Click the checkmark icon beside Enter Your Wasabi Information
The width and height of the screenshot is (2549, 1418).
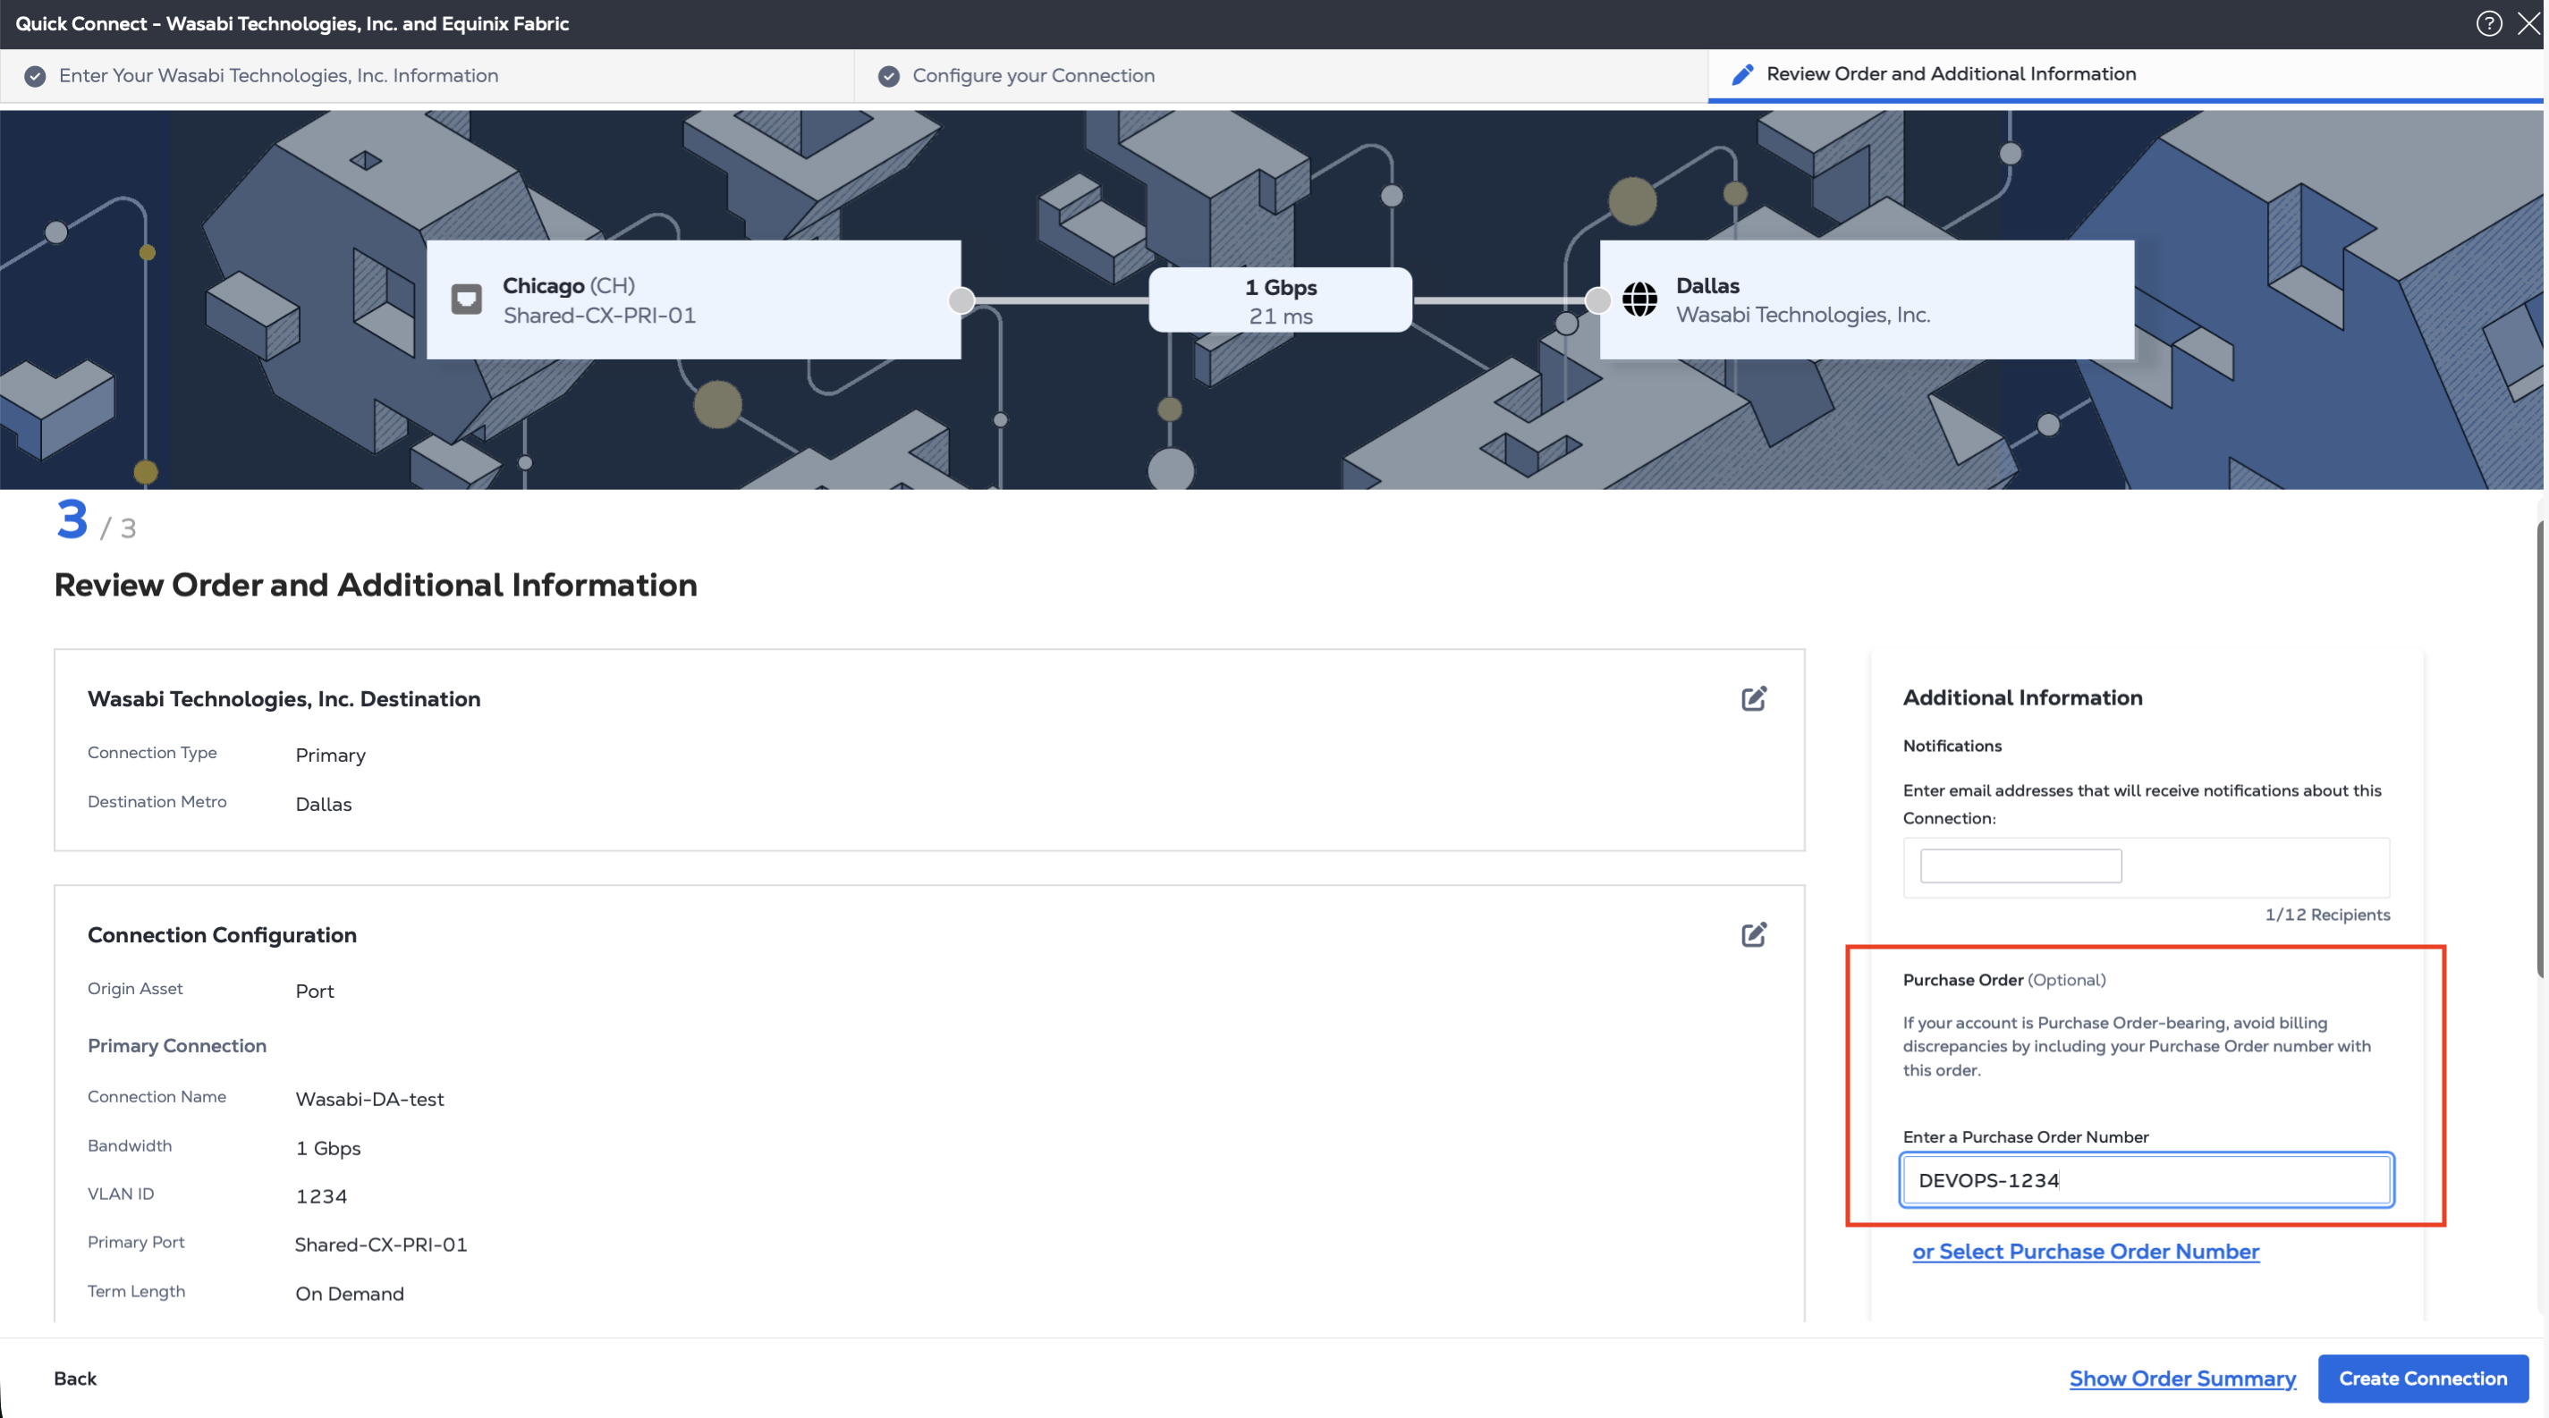[x=35, y=76]
